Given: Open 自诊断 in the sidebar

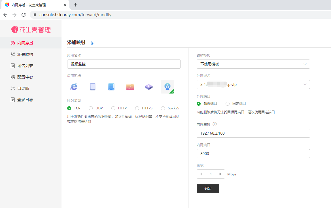Looking at the screenshot, I should point(31,88).
